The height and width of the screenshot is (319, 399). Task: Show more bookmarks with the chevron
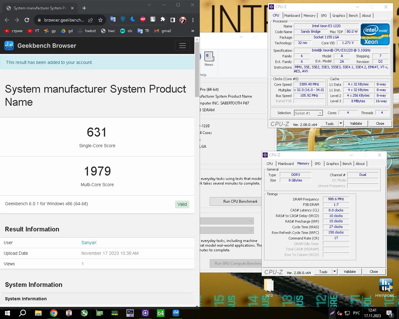192,31
